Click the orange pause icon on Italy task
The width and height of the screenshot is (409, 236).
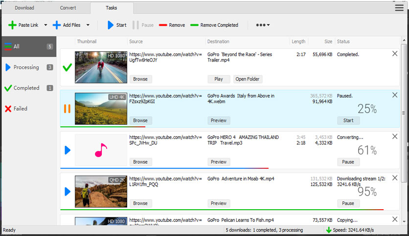(x=68, y=108)
